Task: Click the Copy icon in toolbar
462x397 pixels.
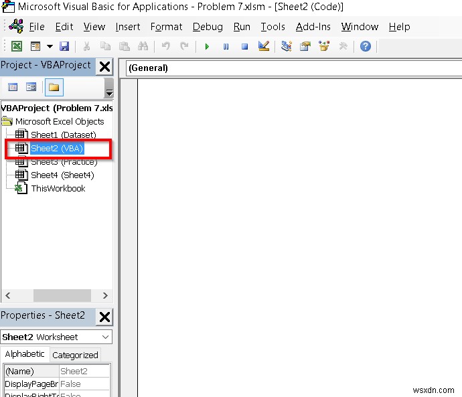Action: tap(105, 46)
